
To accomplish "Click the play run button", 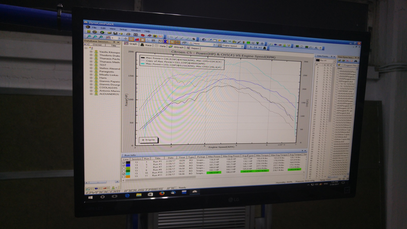I will 251,47.
